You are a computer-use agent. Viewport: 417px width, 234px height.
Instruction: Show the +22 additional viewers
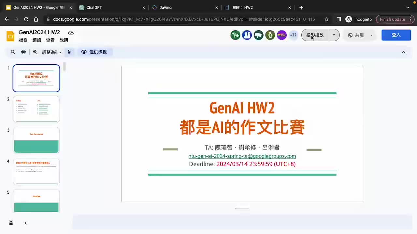coord(293,35)
